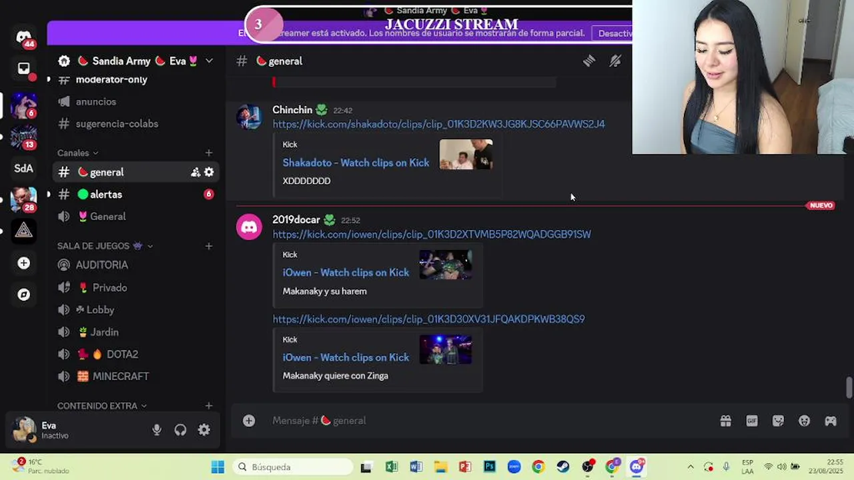854x480 pixels.
Task: Click the Makanaky quiere con Zinga clip thumbnail
Action: [x=446, y=349]
